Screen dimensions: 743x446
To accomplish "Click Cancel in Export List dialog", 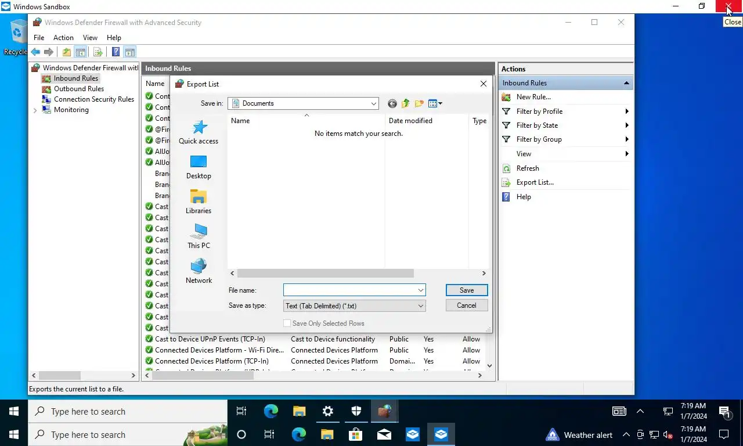I will coord(467,305).
